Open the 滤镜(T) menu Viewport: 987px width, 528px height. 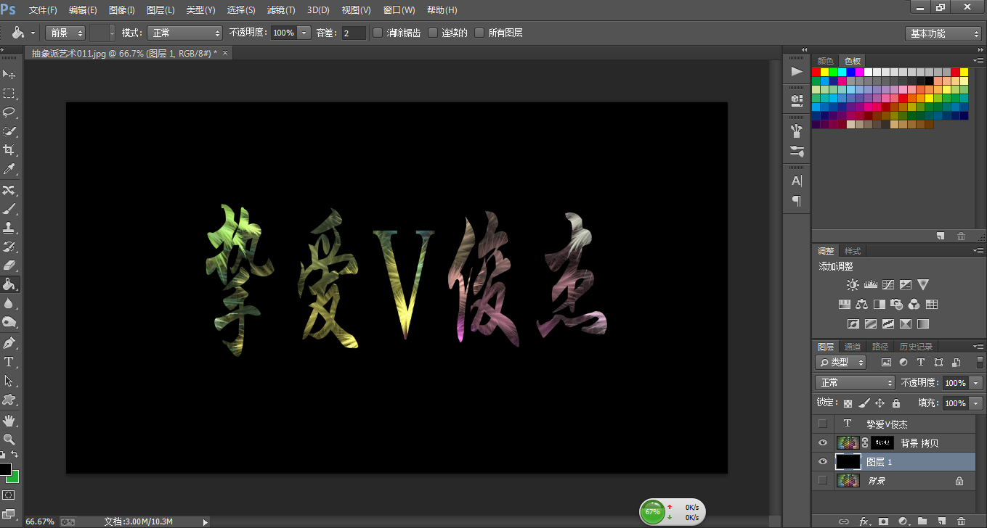pos(281,10)
